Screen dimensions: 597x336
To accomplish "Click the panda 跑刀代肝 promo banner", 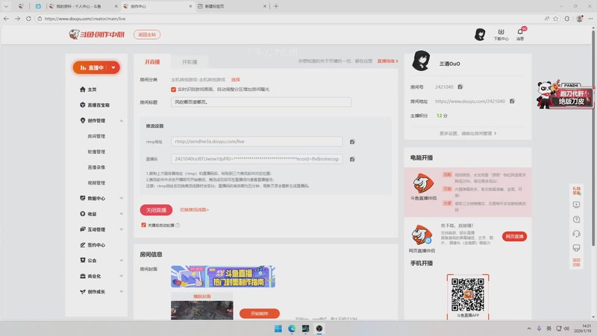I will click(565, 94).
